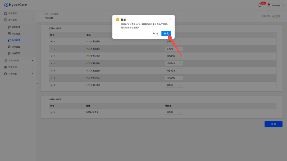
Task: Open the domain dropdown for PCIE扩展设备7
Action: click(174, 85)
